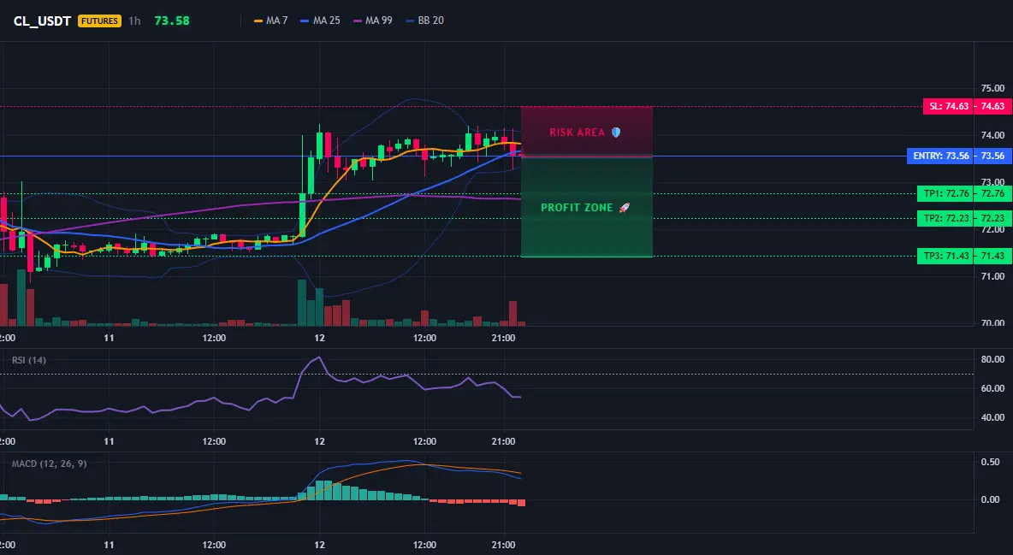1013x555 pixels.
Task: Toggle the MA 7 legend entry
Action: point(271,21)
